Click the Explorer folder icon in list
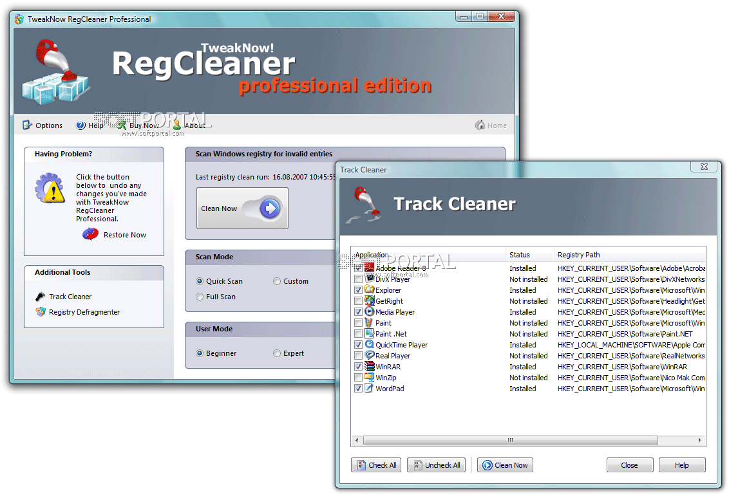729x498 pixels. [369, 290]
